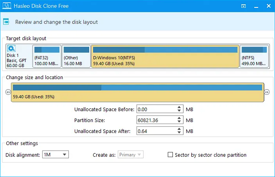Enable Sector by sector clone partition

click(x=170, y=155)
